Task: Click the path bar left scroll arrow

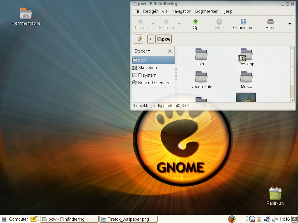Action: coord(150,39)
